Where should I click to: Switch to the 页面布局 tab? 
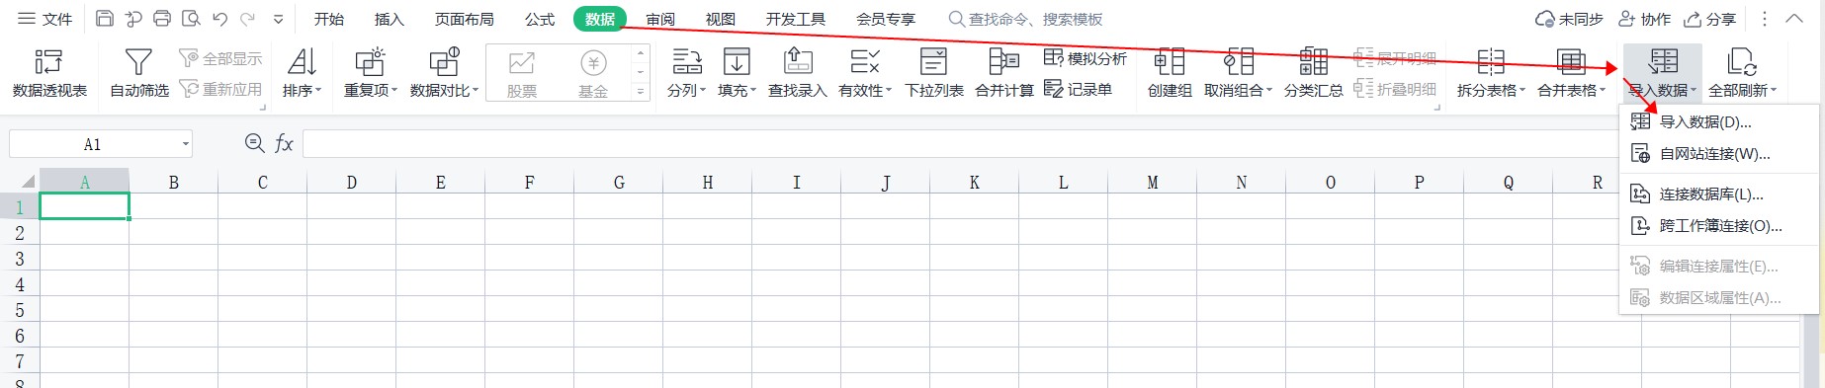click(x=464, y=19)
